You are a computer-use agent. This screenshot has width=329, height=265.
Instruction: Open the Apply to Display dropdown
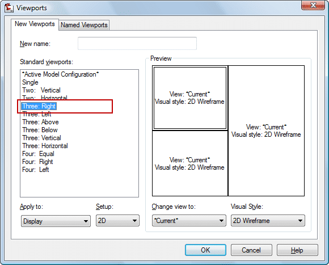tap(56, 221)
